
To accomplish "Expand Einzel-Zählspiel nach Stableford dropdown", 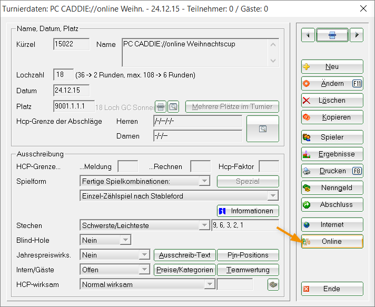I will click(273, 196).
